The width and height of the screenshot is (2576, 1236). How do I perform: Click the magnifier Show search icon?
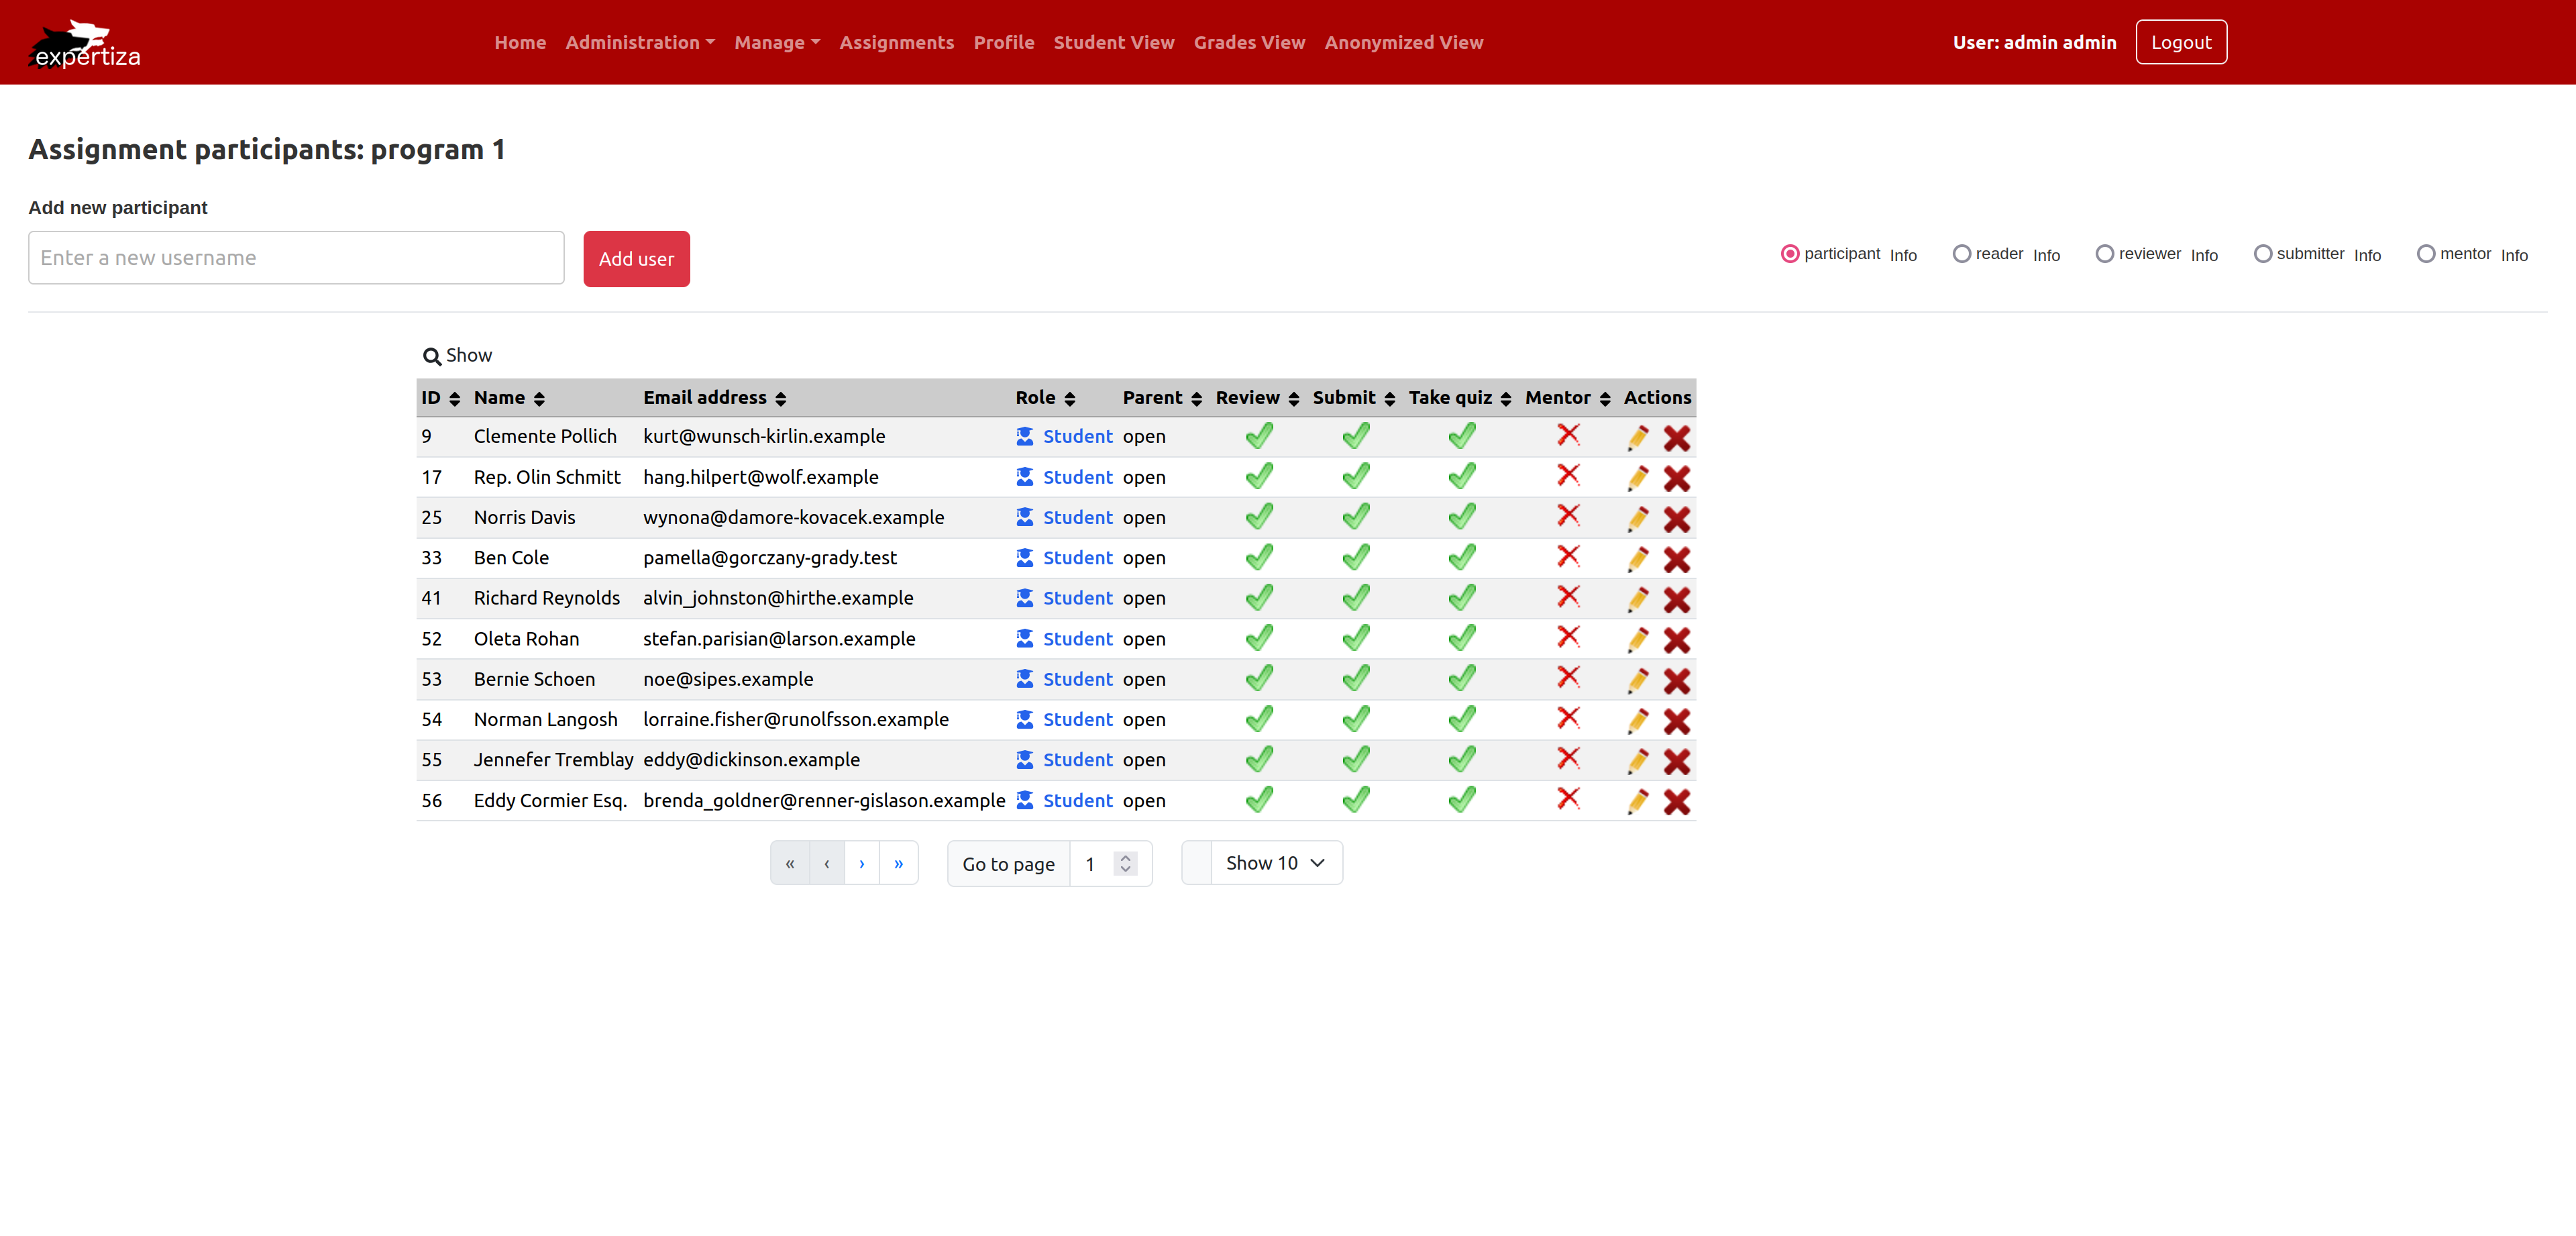pos(432,356)
